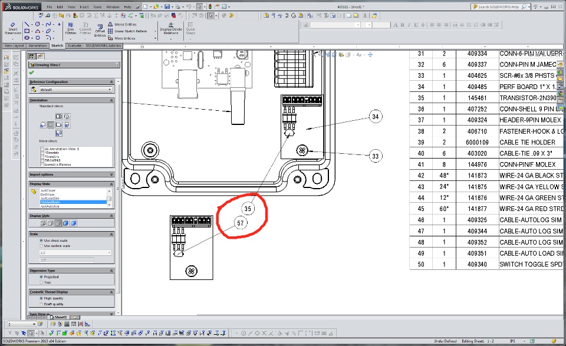
Task: Collapse the Scale section
Action: [111, 234]
